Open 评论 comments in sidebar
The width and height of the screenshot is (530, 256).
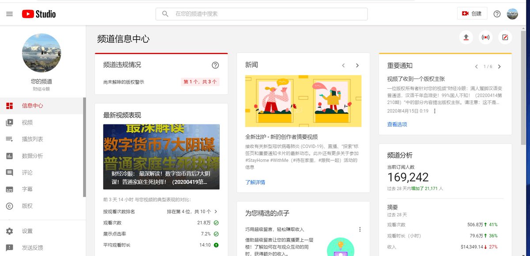(42, 173)
